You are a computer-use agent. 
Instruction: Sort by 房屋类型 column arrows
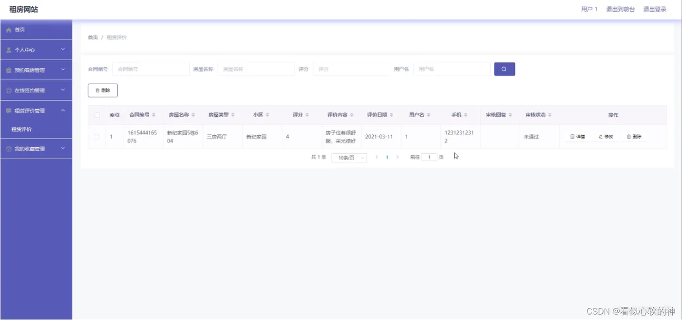pos(233,115)
